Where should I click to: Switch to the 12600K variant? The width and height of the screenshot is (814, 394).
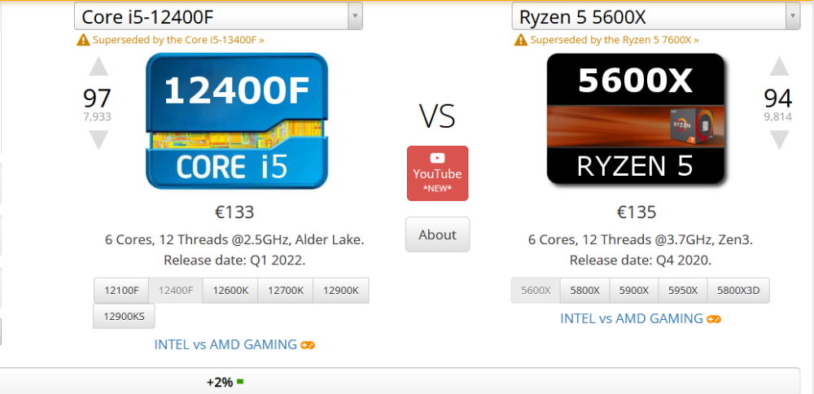click(230, 291)
